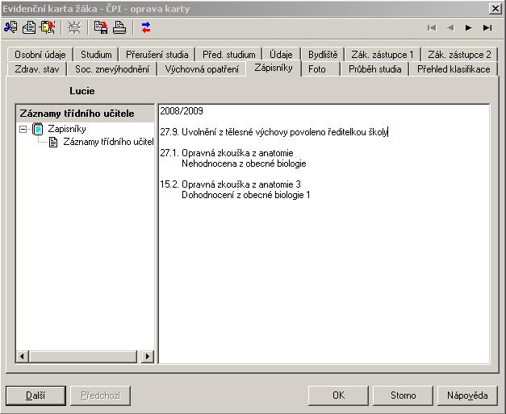
Task: Switch to Zák. zástupce 1 tab
Action: (383, 55)
